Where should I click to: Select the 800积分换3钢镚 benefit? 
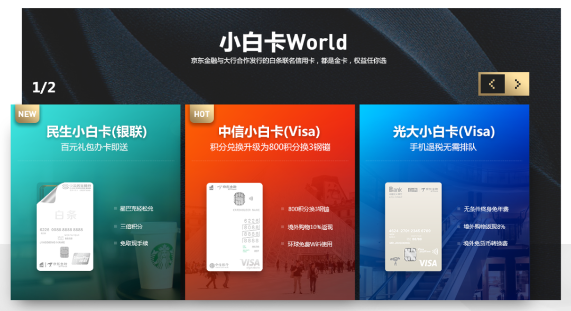[x=308, y=209]
